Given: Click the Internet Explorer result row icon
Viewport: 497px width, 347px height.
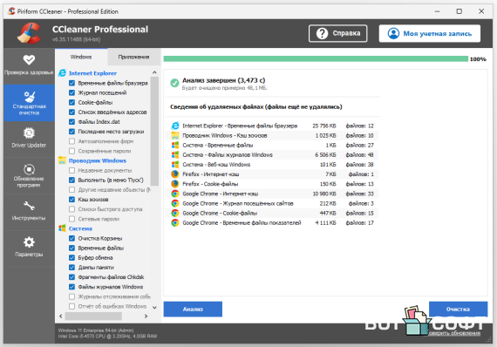Looking at the screenshot, I should [x=175, y=126].
